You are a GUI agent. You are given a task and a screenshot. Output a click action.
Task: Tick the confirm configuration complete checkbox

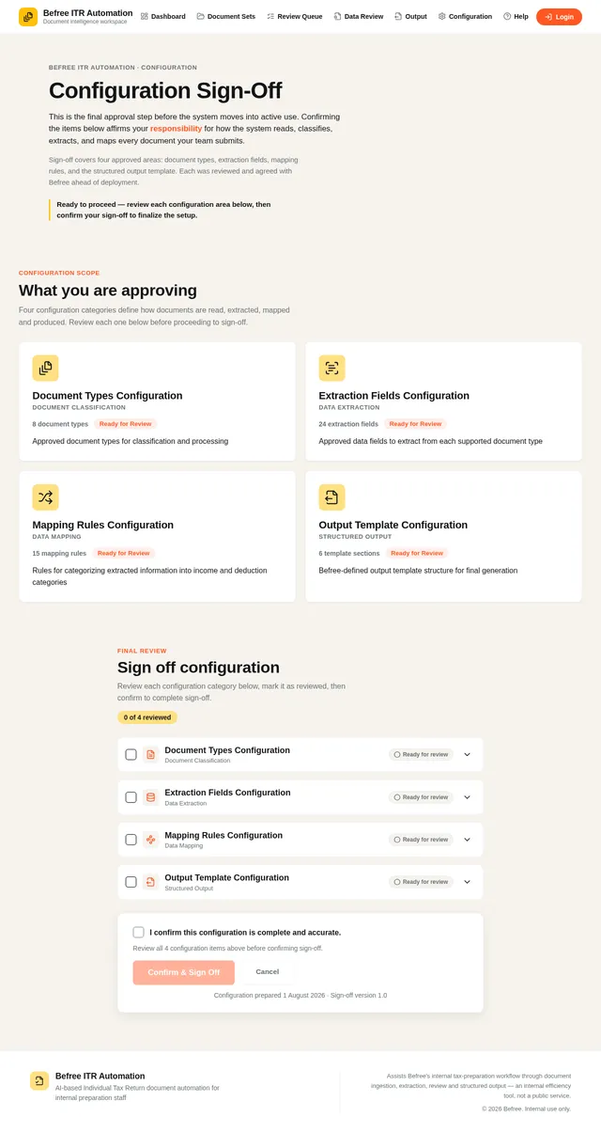(x=138, y=932)
